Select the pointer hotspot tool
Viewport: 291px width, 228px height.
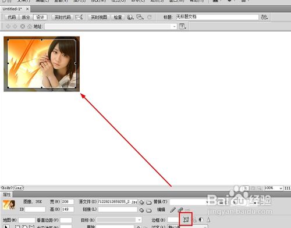[6, 226]
